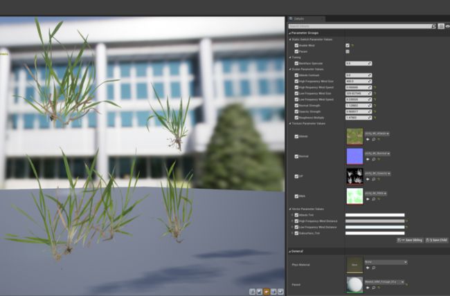The height and width of the screenshot is (296, 450).
Task: Open the Parent material dropdown
Action: coord(384,282)
